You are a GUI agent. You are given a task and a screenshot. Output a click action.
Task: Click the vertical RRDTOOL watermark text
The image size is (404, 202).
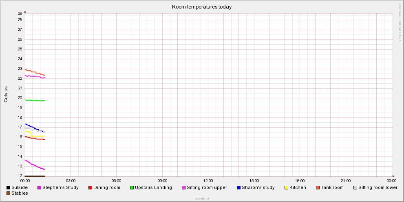tap(400, 21)
